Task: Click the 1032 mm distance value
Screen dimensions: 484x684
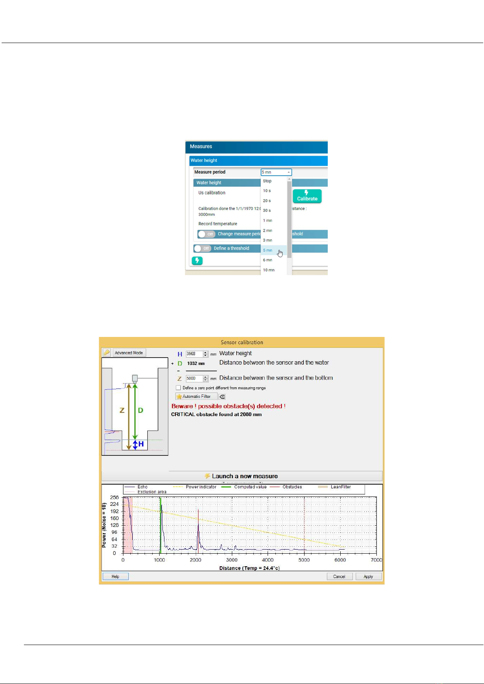Action: coord(196,363)
